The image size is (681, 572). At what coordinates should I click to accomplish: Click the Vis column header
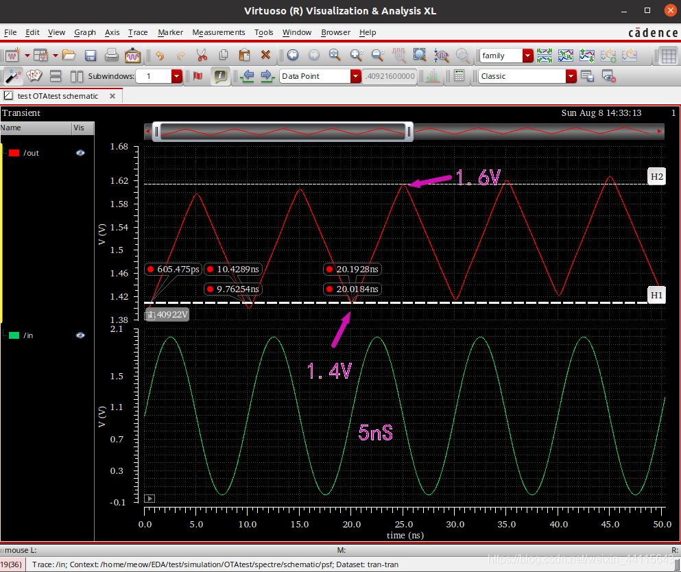83,128
